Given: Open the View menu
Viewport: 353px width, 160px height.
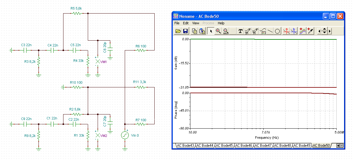Looking at the screenshot, I should coord(196,23).
